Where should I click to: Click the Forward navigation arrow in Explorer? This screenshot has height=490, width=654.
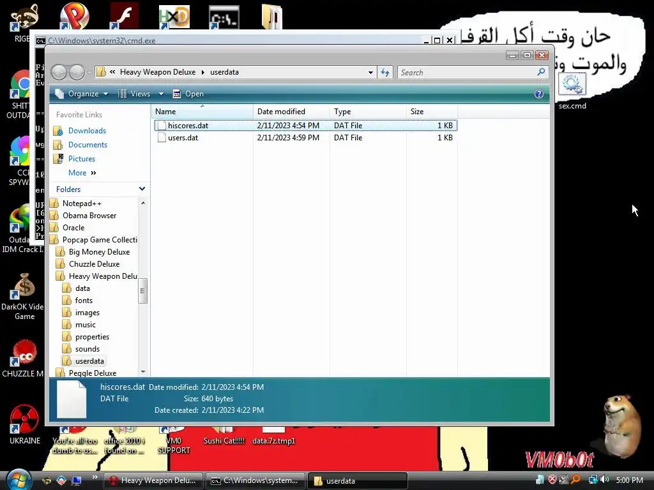point(77,73)
